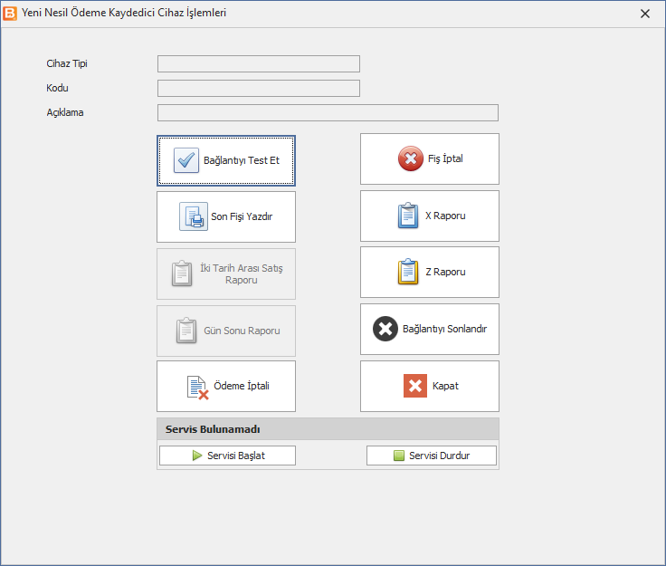The width and height of the screenshot is (666, 566).
Task: Click the orange B application icon in title bar
Action: pos(10,14)
